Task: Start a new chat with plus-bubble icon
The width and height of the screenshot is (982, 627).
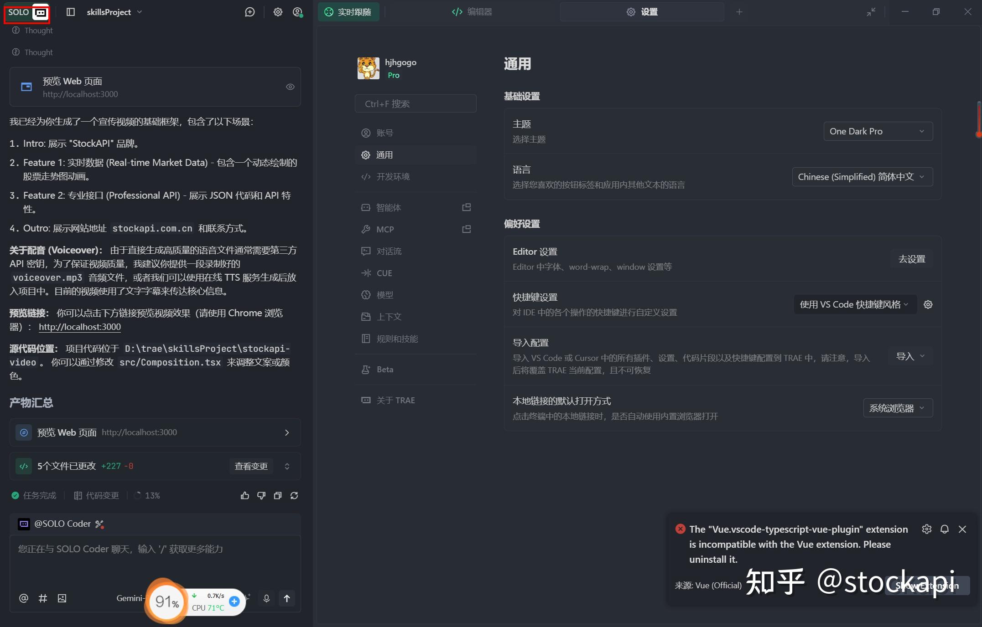Action: pos(250,12)
